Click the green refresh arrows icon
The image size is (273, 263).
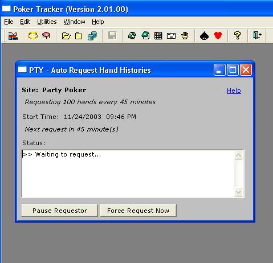click(132, 35)
